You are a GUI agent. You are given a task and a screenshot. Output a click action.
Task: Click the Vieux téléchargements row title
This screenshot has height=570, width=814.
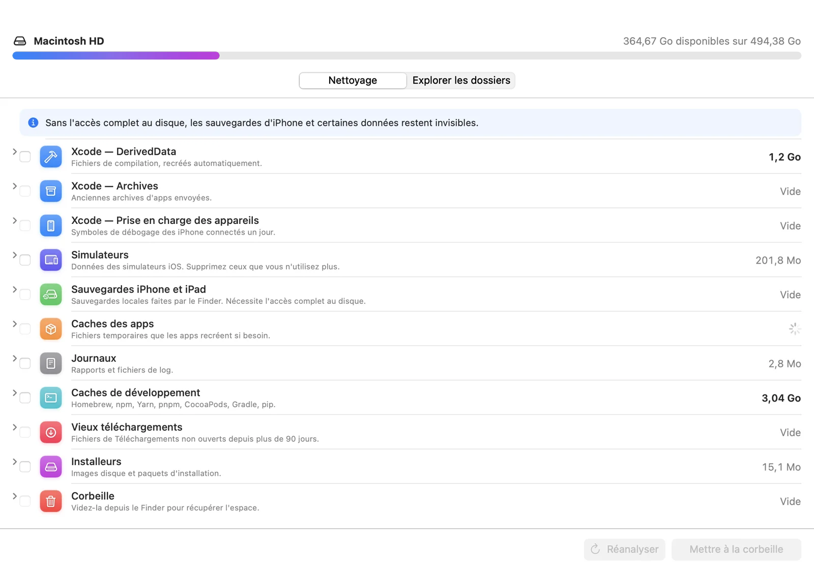[x=127, y=427]
